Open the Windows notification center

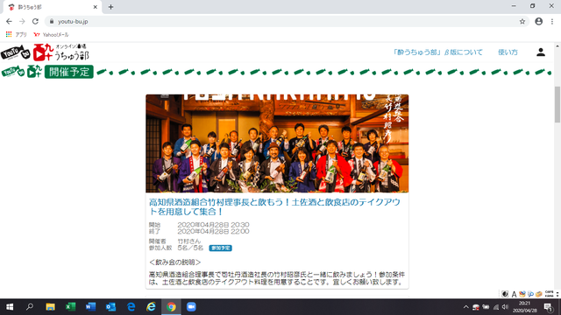click(x=549, y=307)
